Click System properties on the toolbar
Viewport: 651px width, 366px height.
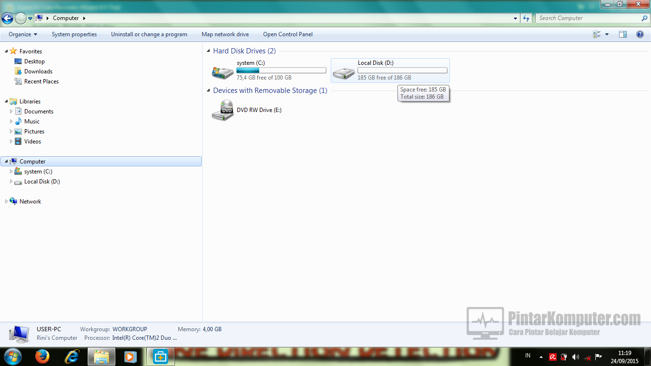click(74, 34)
